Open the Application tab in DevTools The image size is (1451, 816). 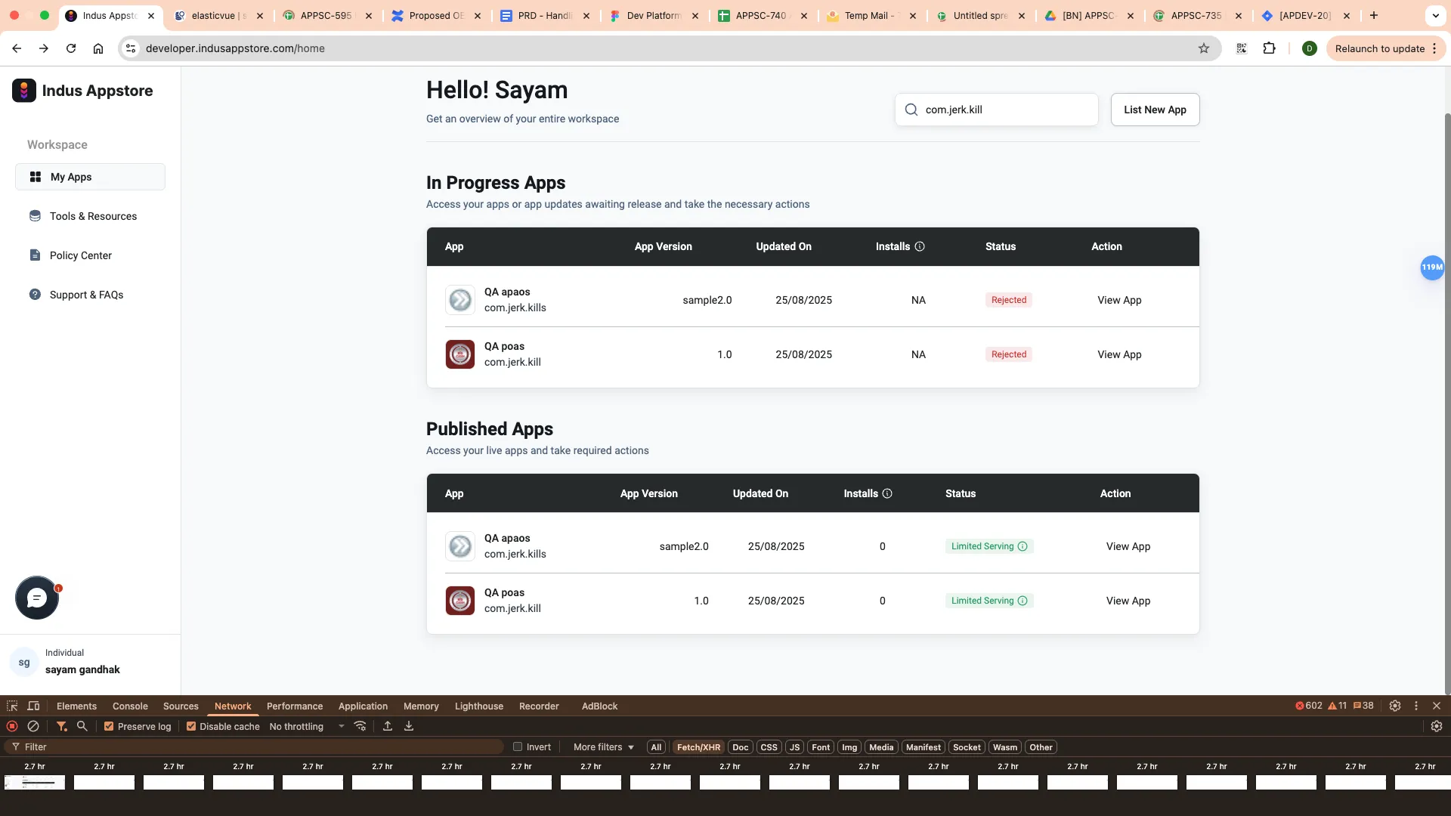tap(363, 706)
